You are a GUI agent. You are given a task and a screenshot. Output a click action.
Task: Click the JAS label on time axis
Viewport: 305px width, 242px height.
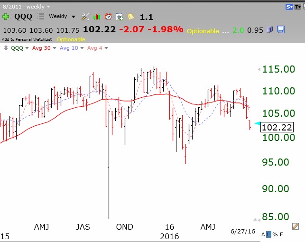pyautogui.click(x=83, y=227)
